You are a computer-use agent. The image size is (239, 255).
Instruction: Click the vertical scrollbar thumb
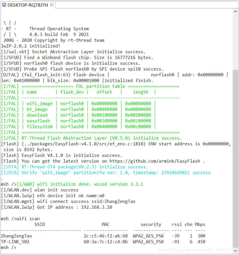coord(235,159)
